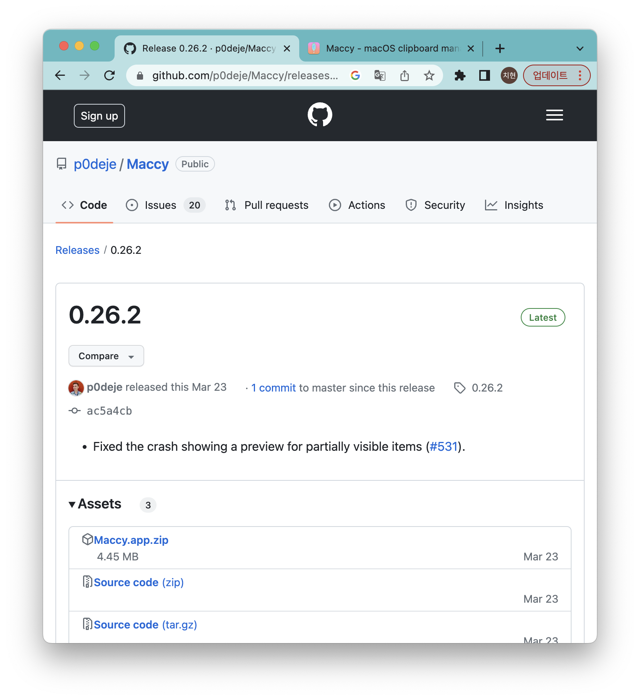Open the hamburger navigation menu

click(554, 115)
